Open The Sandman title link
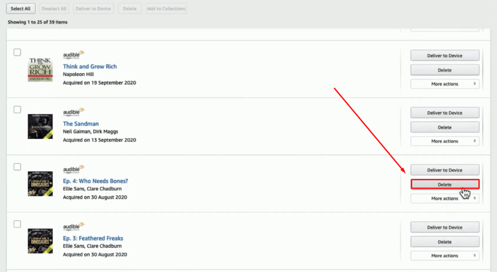Screen dimensions: 497x272 coord(81,124)
